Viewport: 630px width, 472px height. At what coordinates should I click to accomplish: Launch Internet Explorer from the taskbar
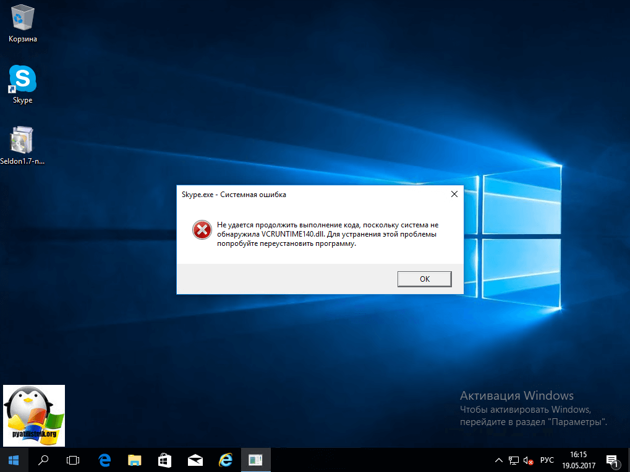226,460
